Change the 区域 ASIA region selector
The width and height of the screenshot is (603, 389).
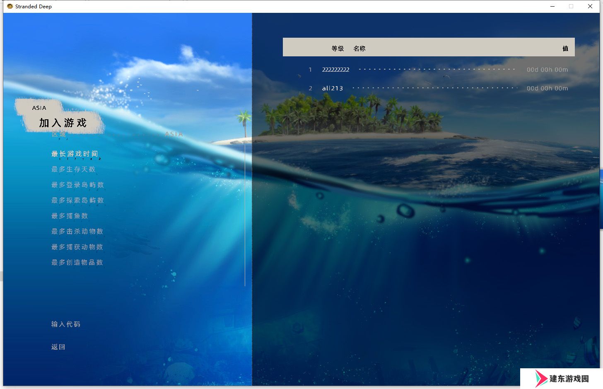117,134
